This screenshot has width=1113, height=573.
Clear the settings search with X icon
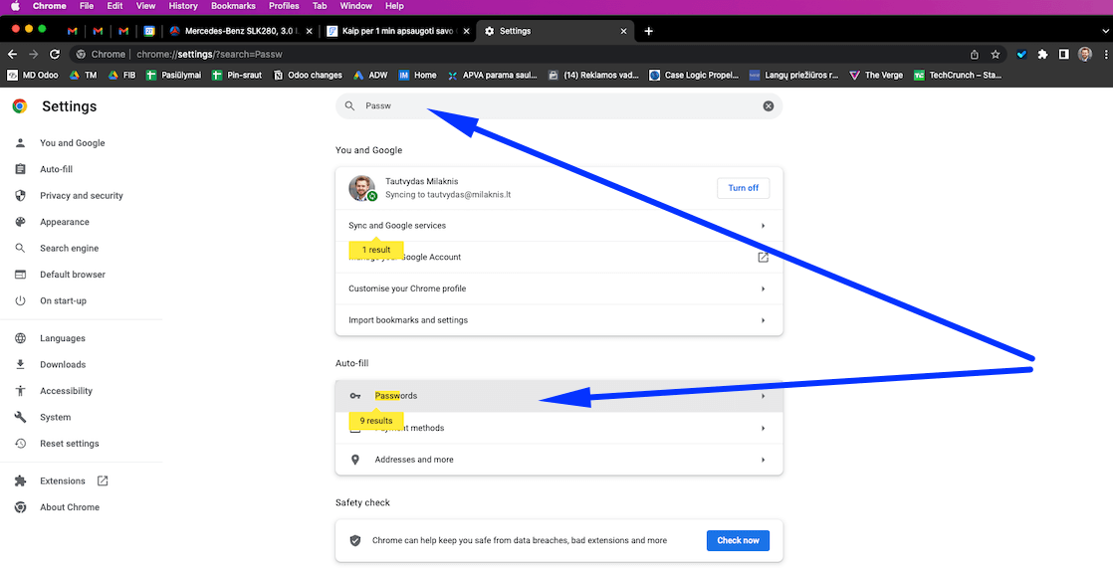click(x=768, y=105)
